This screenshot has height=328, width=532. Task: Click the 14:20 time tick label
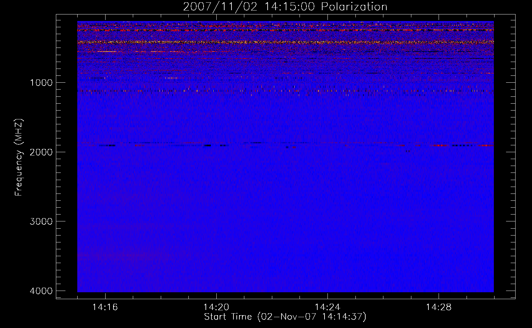click(216, 307)
